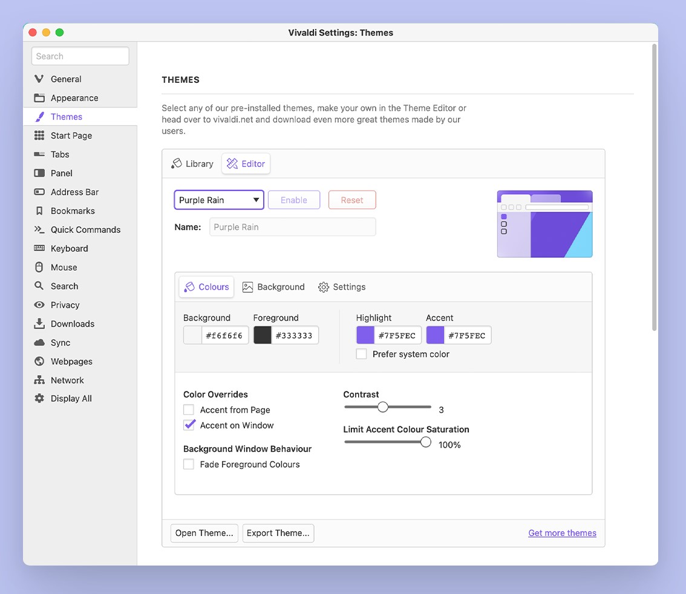Select the Colours tab
Viewport: 686px width, 594px height.
click(x=206, y=287)
